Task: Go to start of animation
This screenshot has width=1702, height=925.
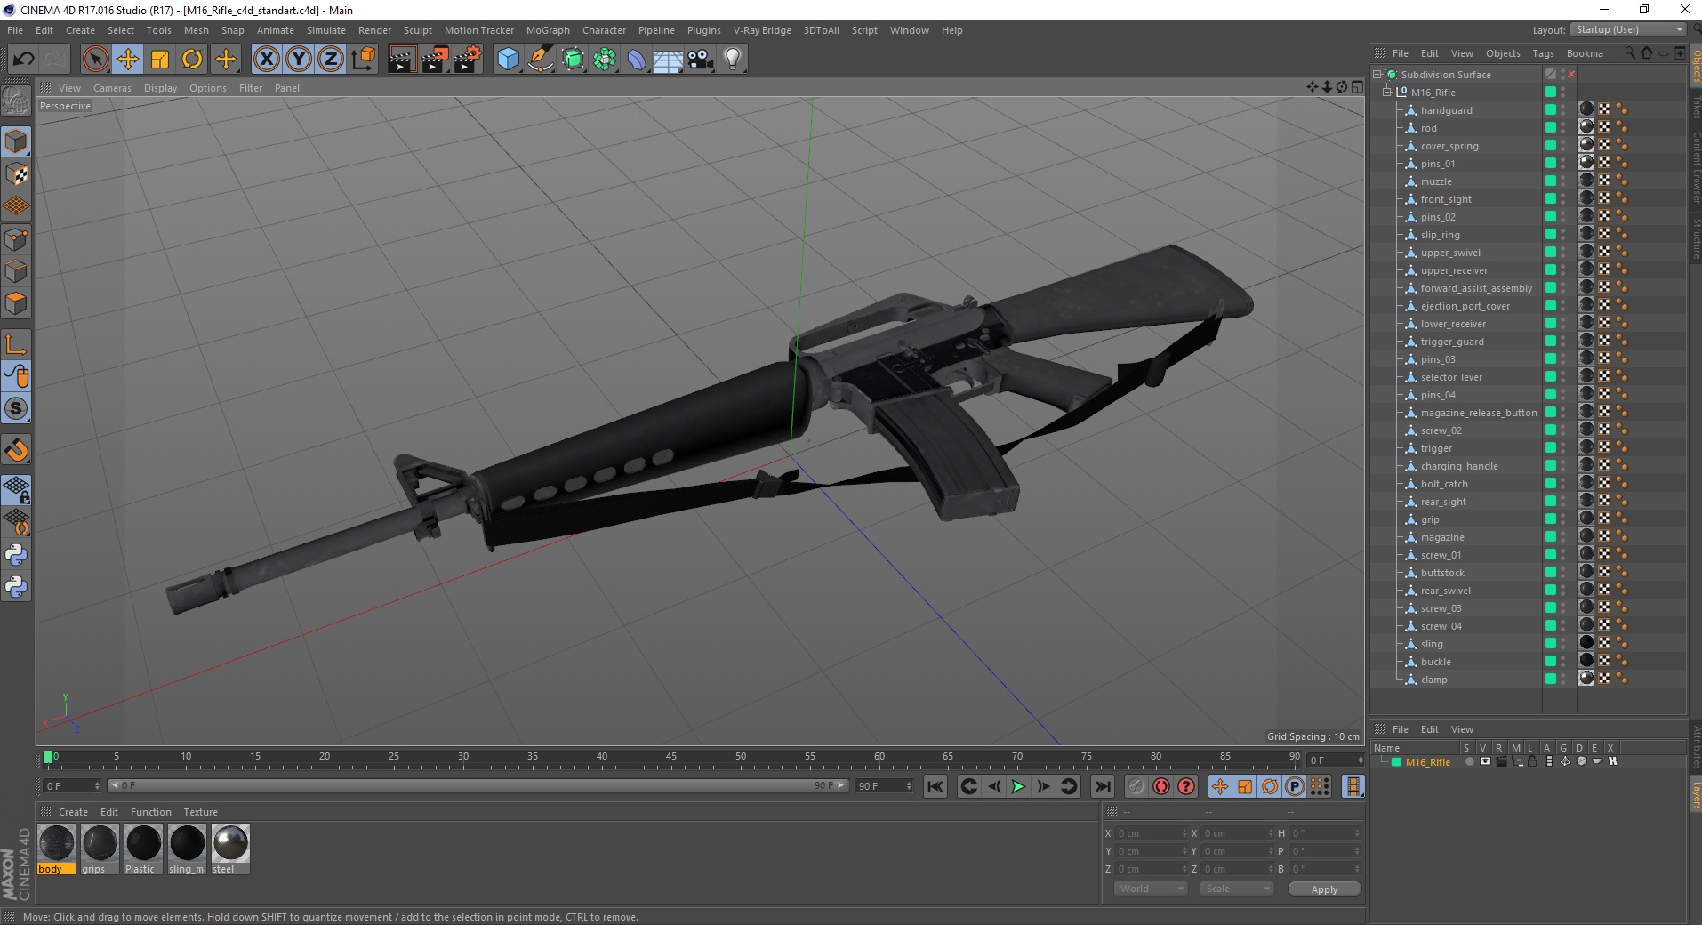Action: pos(935,786)
